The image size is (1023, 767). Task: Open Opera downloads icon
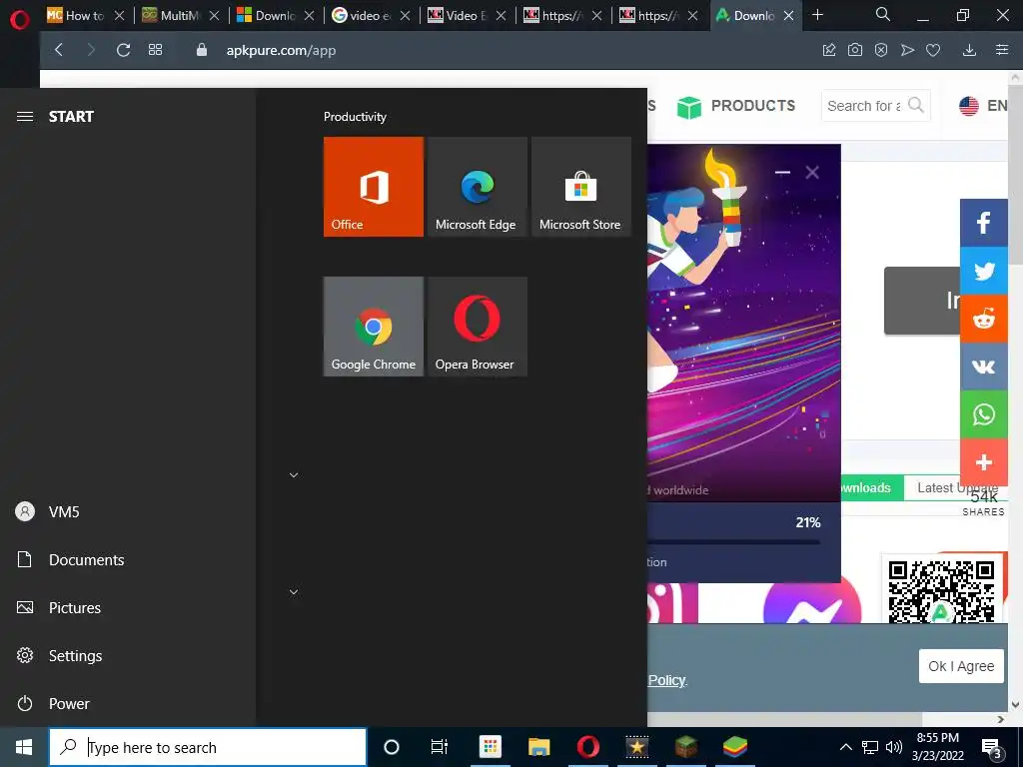[x=969, y=50]
